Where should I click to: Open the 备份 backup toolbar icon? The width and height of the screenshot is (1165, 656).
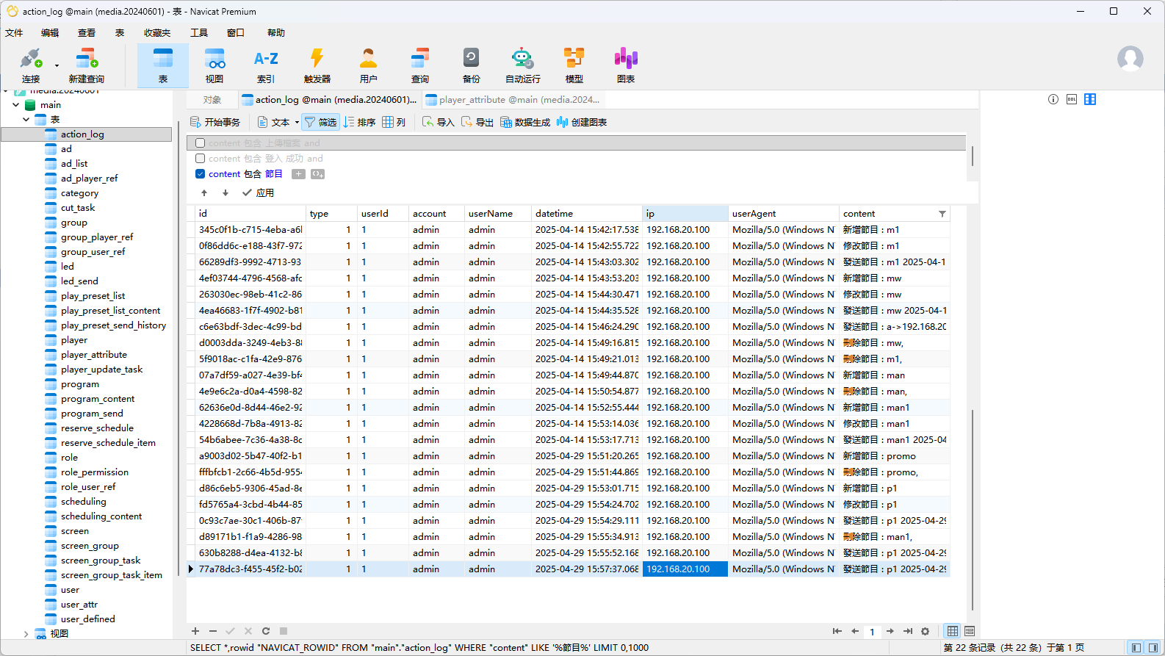click(x=472, y=65)
